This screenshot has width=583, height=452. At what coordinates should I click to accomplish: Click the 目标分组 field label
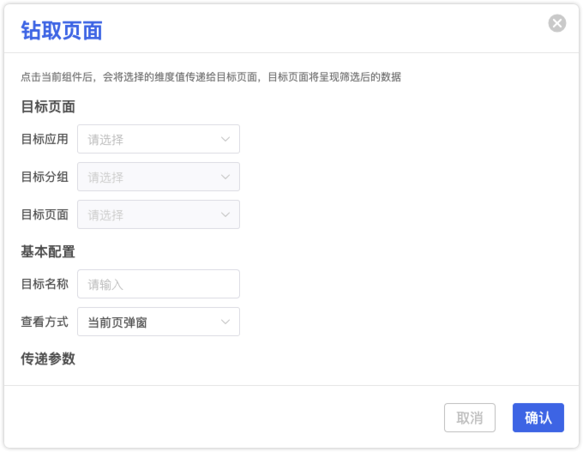tap(45, 177)
